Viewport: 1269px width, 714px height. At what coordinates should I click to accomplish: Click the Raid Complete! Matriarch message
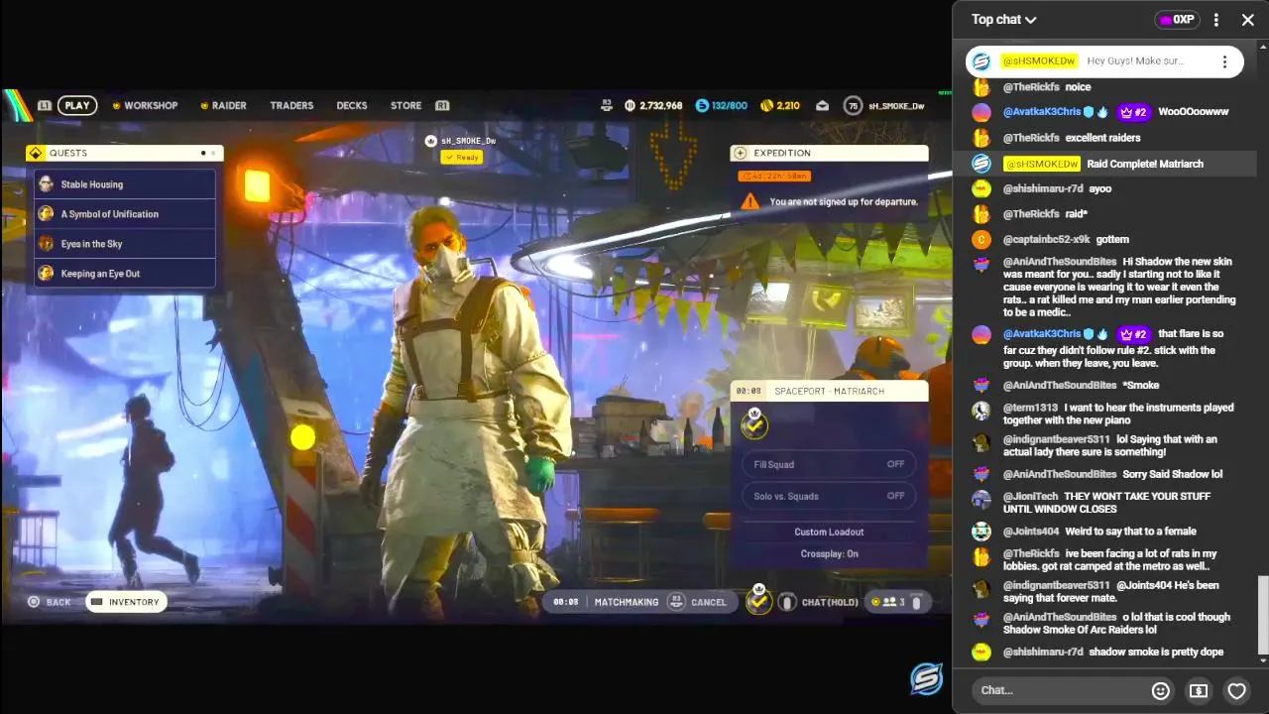(x=1145, y=164)
